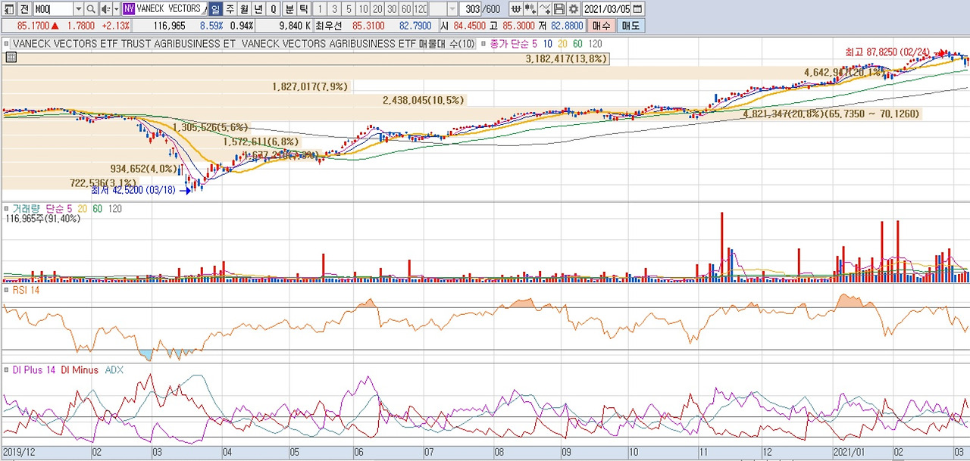The width and height of the screenshot is (970, 461).
Task: Click the chart title checkbox before VANECK VECTORS ETF TRUST
Action: click(7, 44)
